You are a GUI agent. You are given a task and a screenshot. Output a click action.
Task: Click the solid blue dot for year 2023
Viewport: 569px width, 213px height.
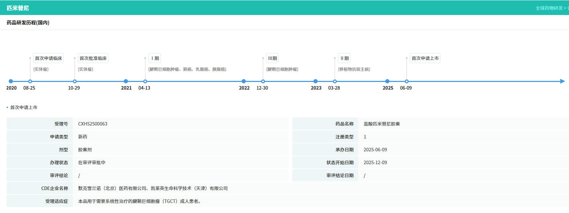pyautogui.click(x=316, y=81)
